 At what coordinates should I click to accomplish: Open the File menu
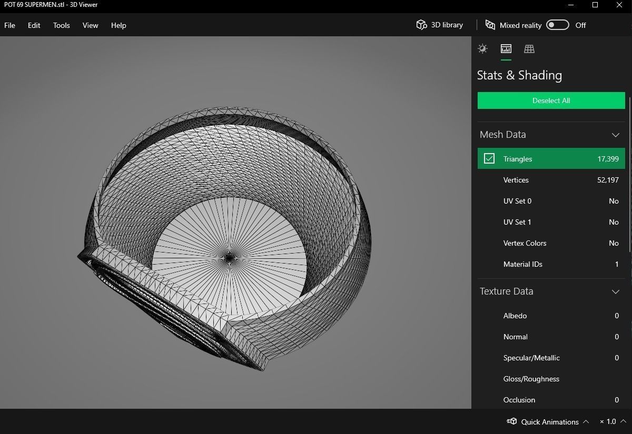[10, 25]
